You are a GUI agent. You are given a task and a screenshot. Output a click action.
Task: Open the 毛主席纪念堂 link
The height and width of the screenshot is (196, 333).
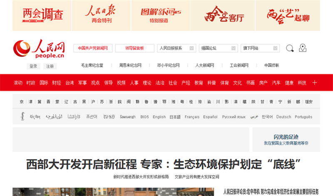pos(92,65)
